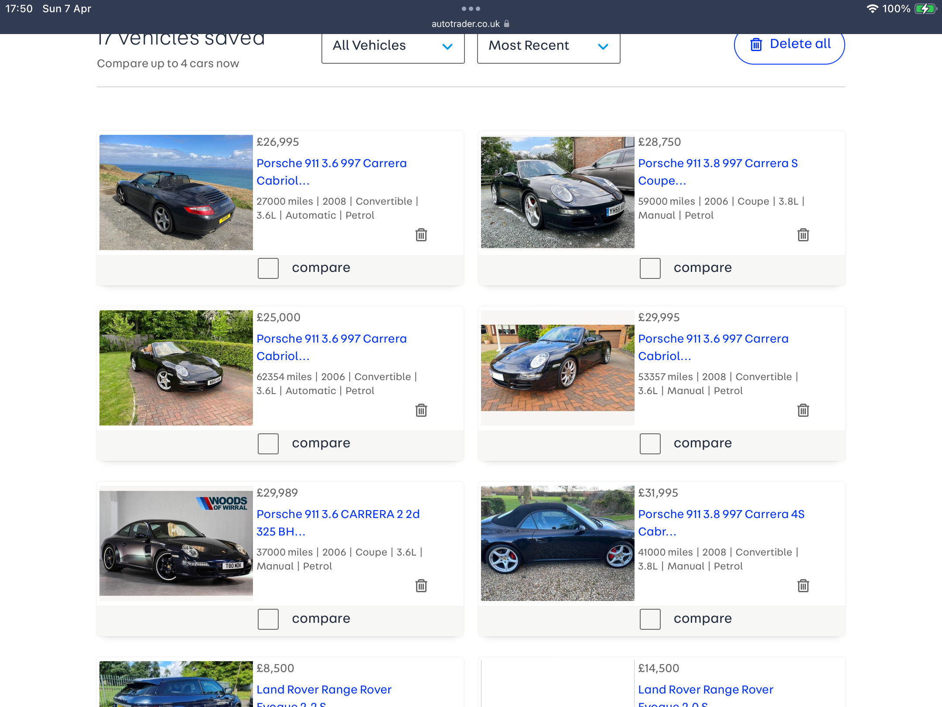
Task: Click trash icon for the £25,000 Porsche
Action: tap(421, 410)
